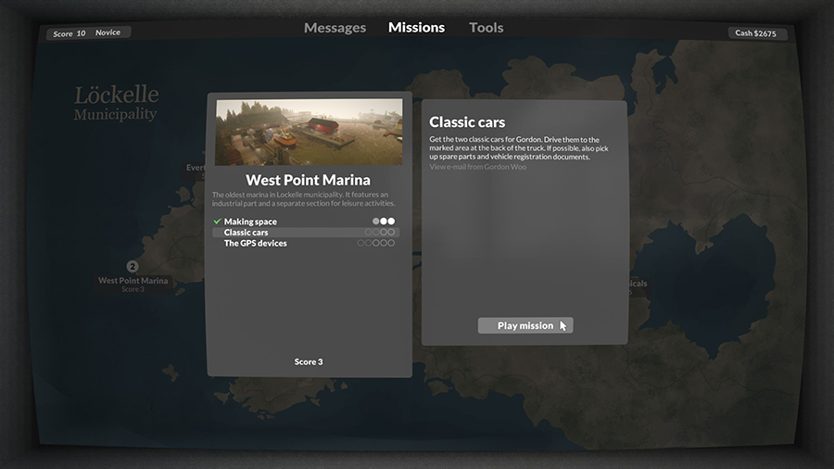Select the Classic cars mission
Screen dimensions: 834x469
coord(246,233)
